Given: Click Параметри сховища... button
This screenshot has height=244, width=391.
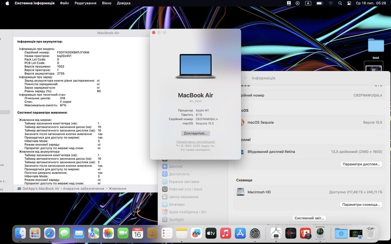Looking at the screenshot, I should click(x=361, y=205).
